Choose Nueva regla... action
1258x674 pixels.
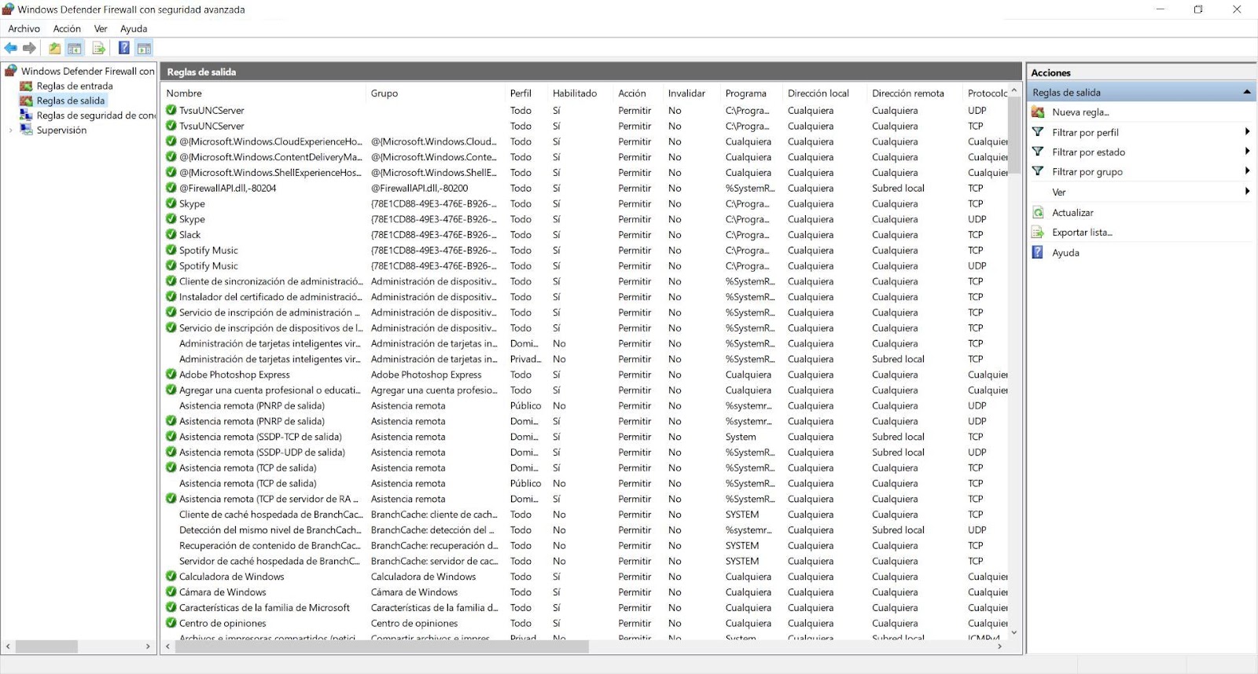[1080, 112]
